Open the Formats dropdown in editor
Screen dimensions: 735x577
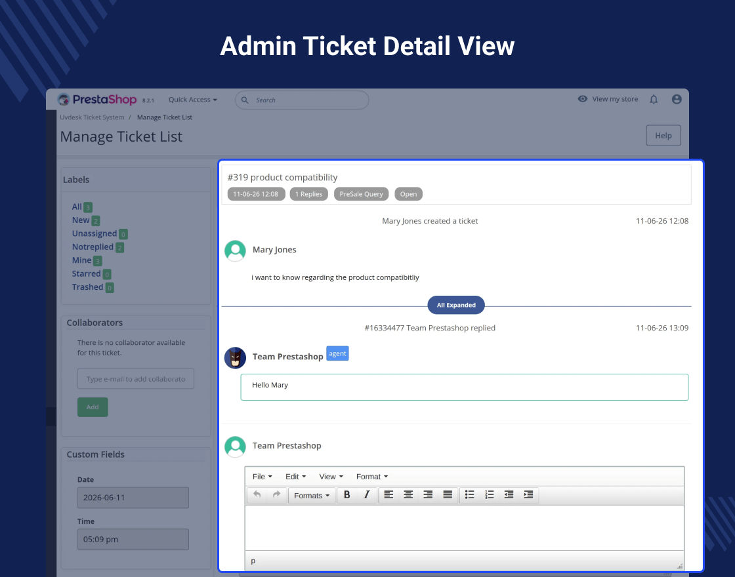[x=312, y=496]
